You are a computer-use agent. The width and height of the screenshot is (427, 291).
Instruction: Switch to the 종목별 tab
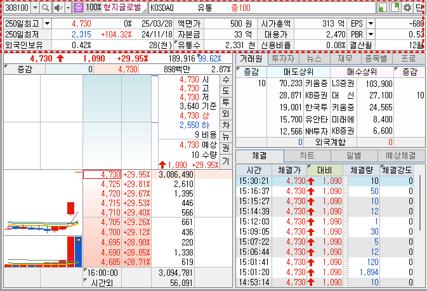tap(376, 58)
